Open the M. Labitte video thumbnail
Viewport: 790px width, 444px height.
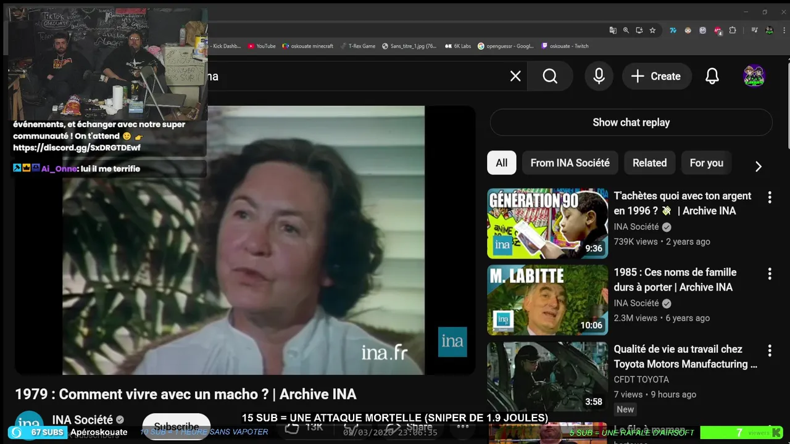coord(547,300)
